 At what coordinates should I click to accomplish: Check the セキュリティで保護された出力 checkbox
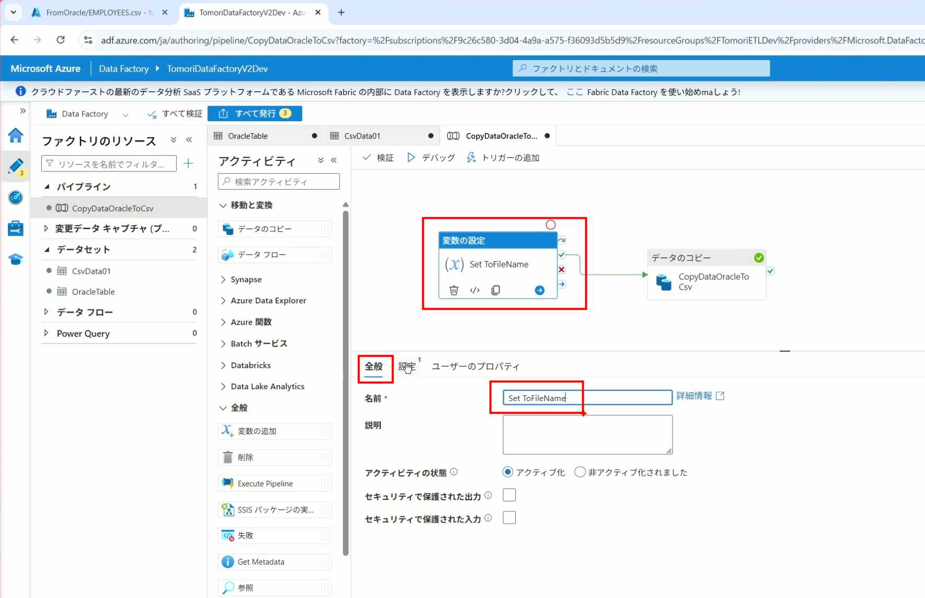pos(509,495)
